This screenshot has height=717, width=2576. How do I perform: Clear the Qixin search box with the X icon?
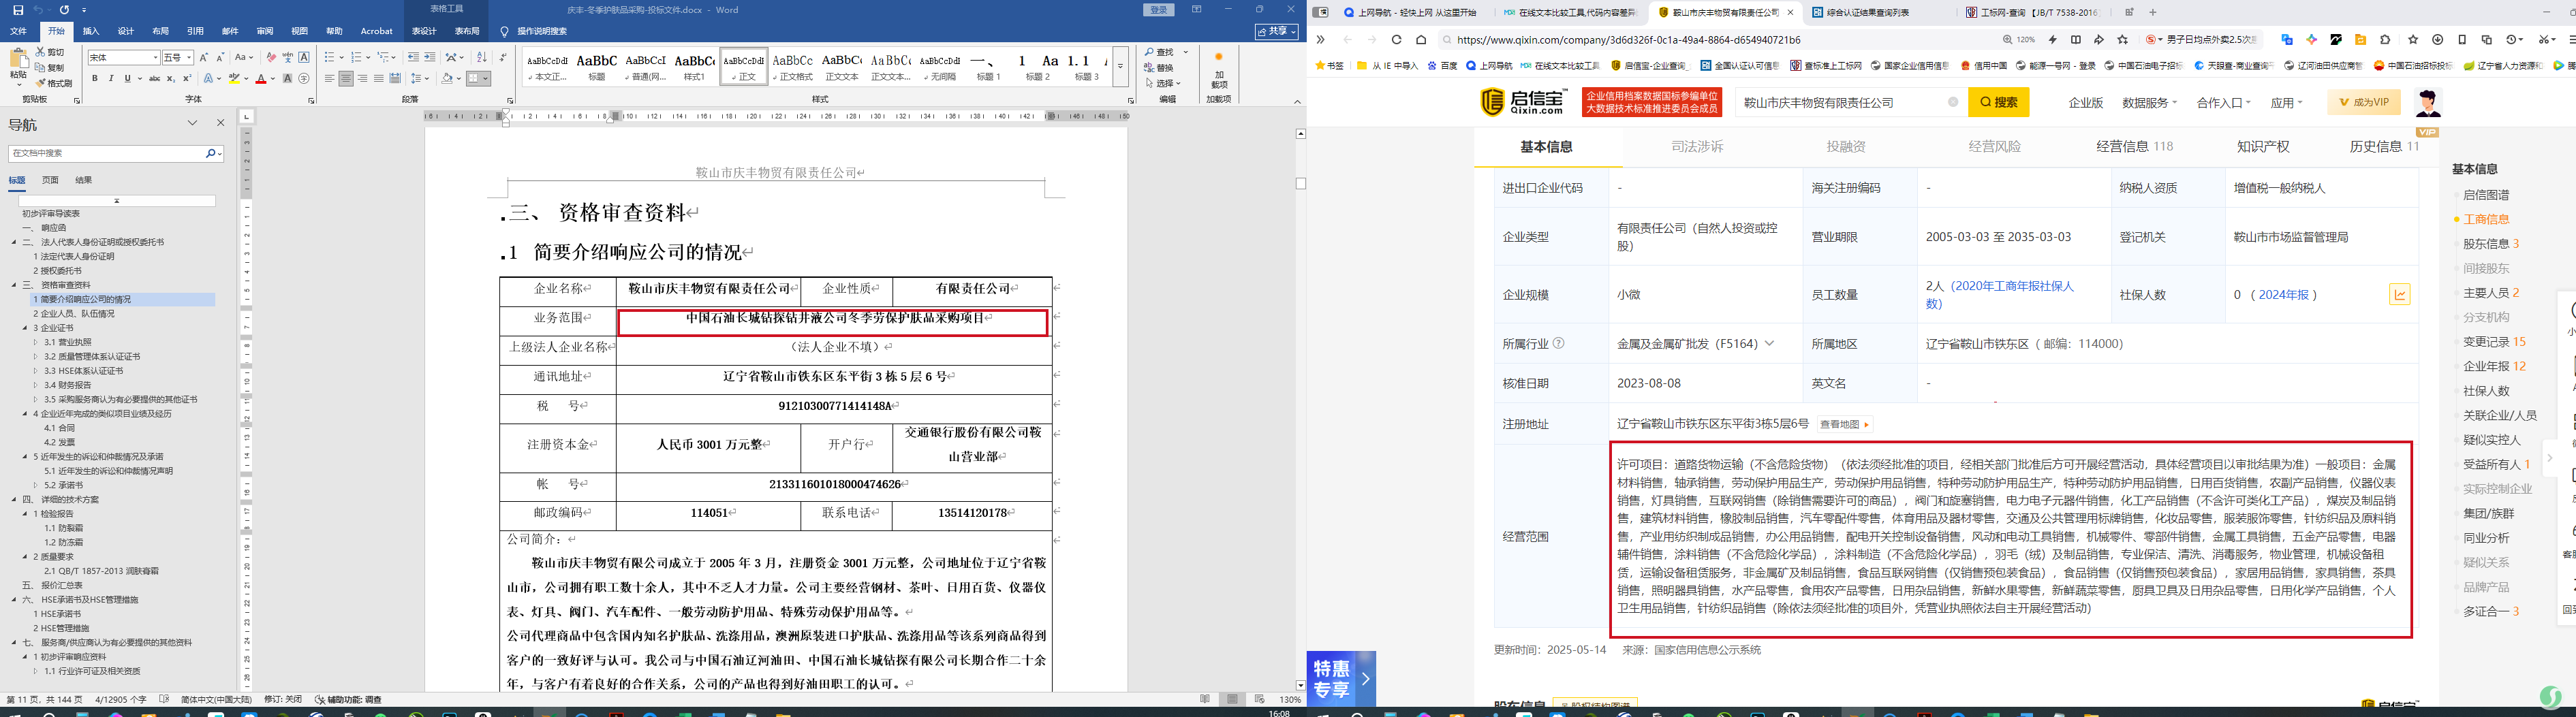1953,102
